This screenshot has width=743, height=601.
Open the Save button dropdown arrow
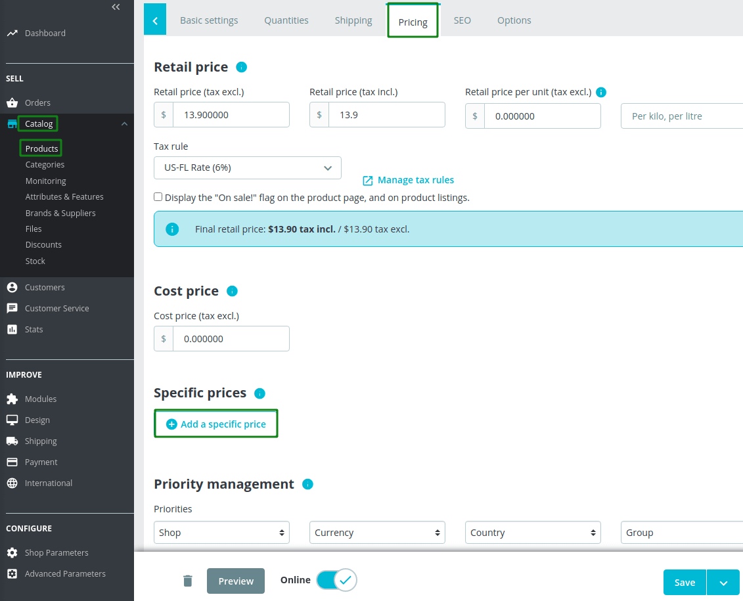tap(723, 582)
